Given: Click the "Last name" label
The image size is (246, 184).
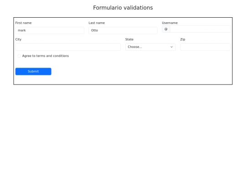Looking at the screenshot, I should (97, 23).
